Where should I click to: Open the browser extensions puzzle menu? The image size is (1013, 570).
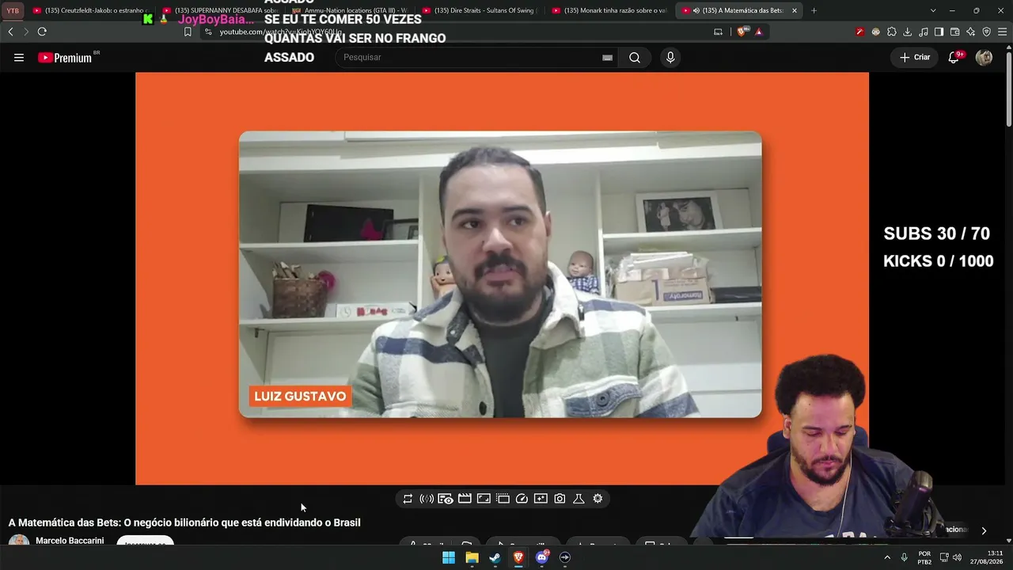[x=892, y=32]
